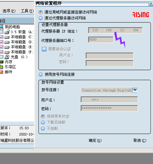Click the My Computer icon in tree

pyautogui.click(x=2, y=27)
